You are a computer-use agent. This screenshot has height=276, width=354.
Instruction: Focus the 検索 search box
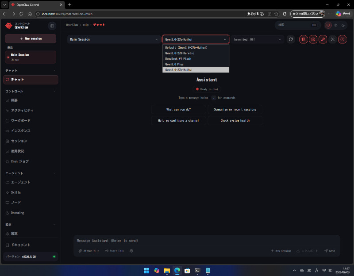(297, 25)
